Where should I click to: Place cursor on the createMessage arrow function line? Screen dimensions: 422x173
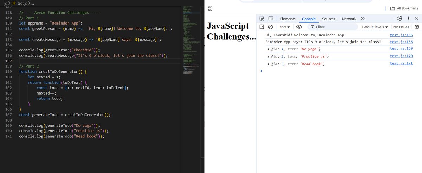tap(90, 40)
